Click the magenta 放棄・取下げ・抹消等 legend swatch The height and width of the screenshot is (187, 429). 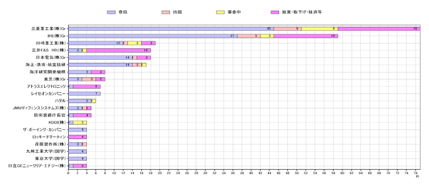point(275,12)
